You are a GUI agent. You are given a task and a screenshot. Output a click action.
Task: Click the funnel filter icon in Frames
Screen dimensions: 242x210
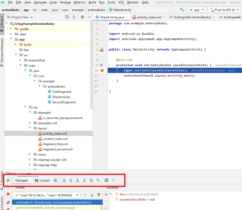click(99, 195)
